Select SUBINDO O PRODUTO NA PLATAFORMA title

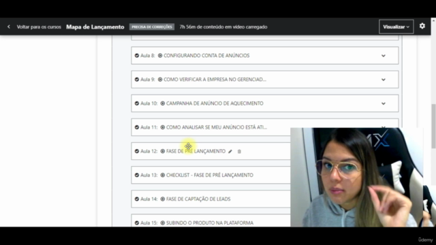210,223
